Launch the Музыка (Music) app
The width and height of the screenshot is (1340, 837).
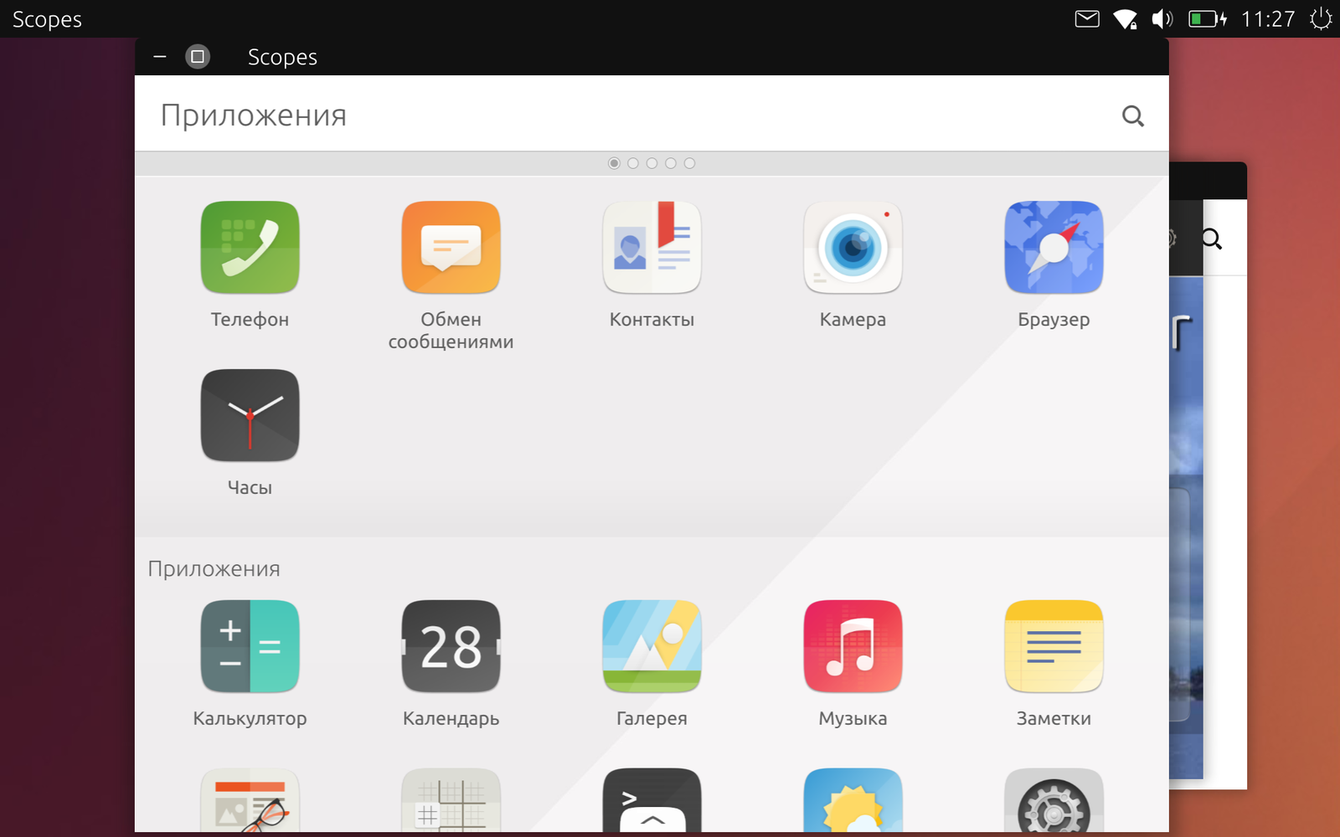click(853, 647)
